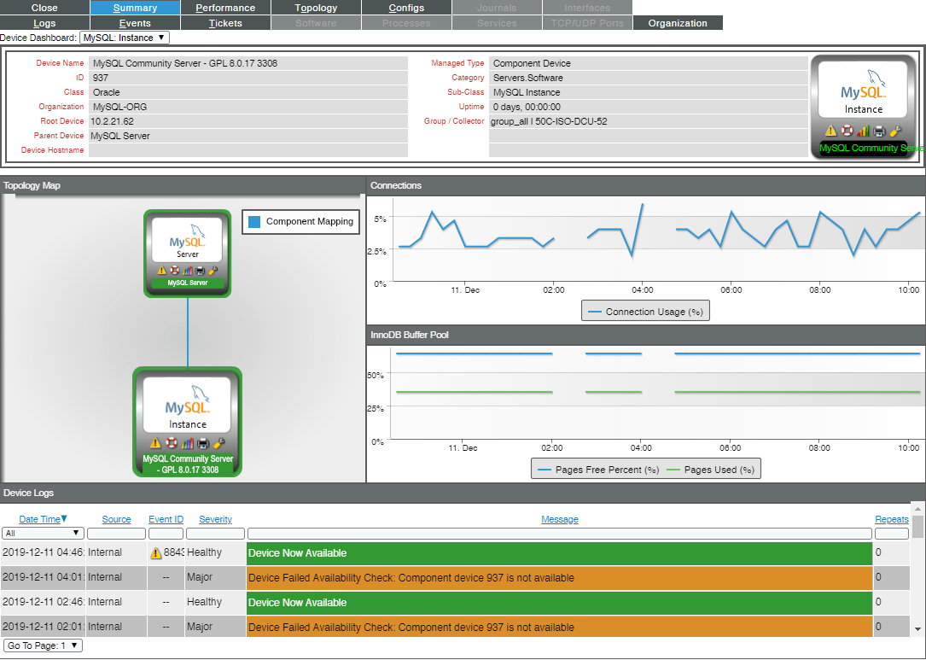
Task: Open the Events tab
Action: coord(135,23)
